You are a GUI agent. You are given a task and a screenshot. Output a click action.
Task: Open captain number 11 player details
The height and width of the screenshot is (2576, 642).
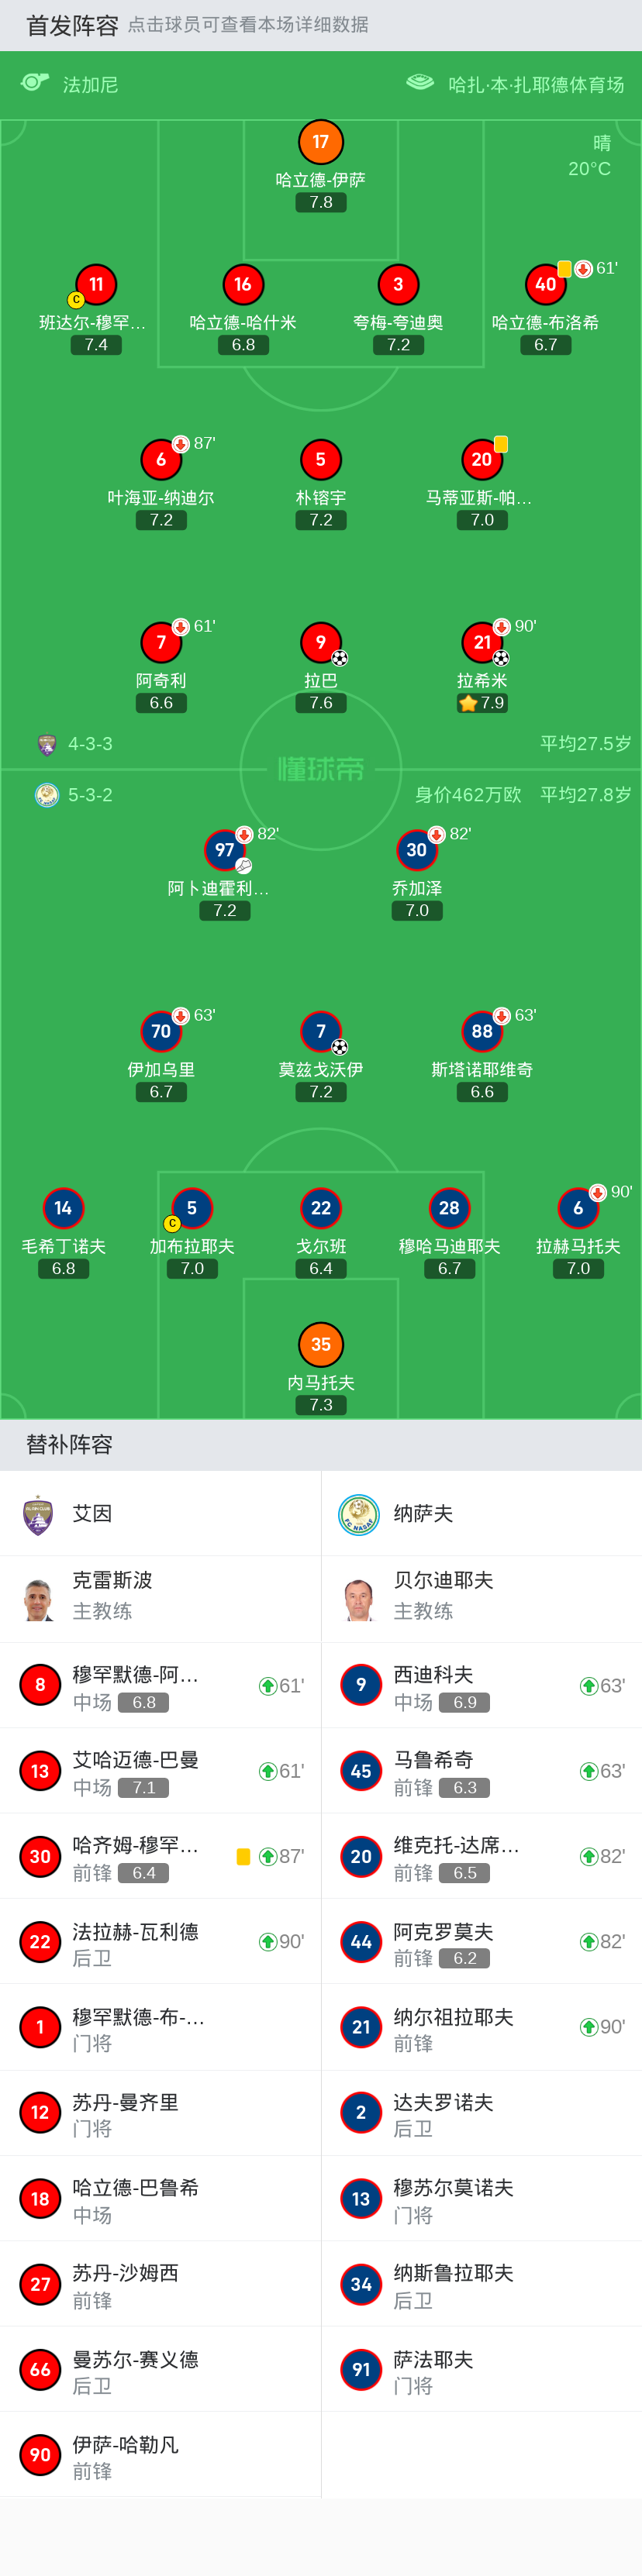[x=96, y=285]
